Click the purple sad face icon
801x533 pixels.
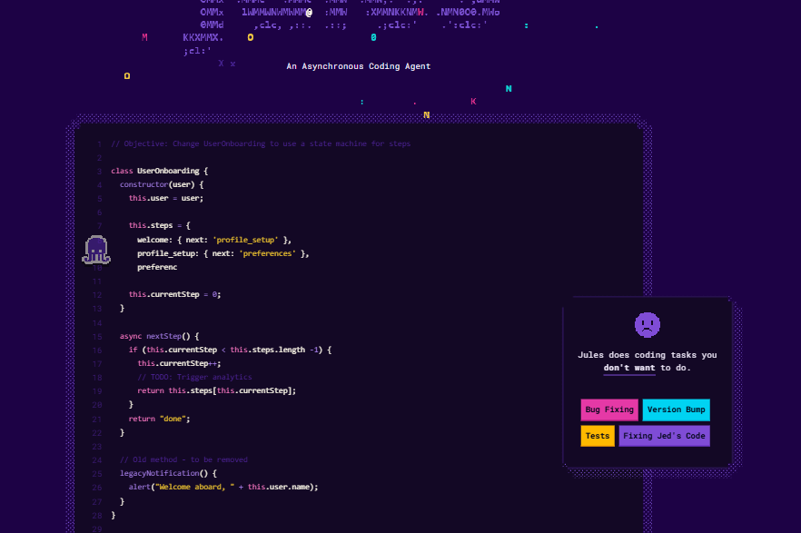648,325
